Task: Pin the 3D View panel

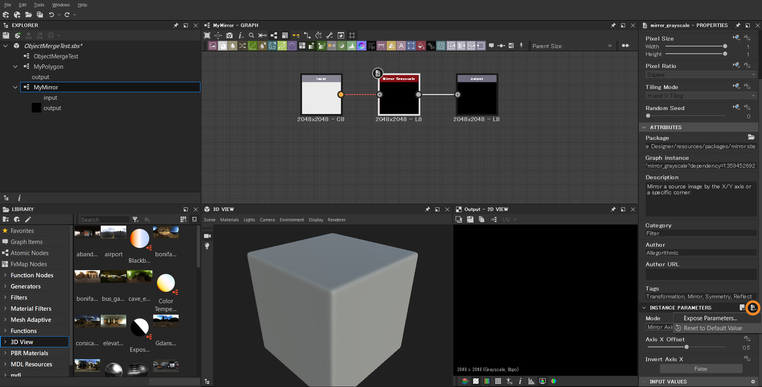Action: pyautogui.click(x=427, y=209)
